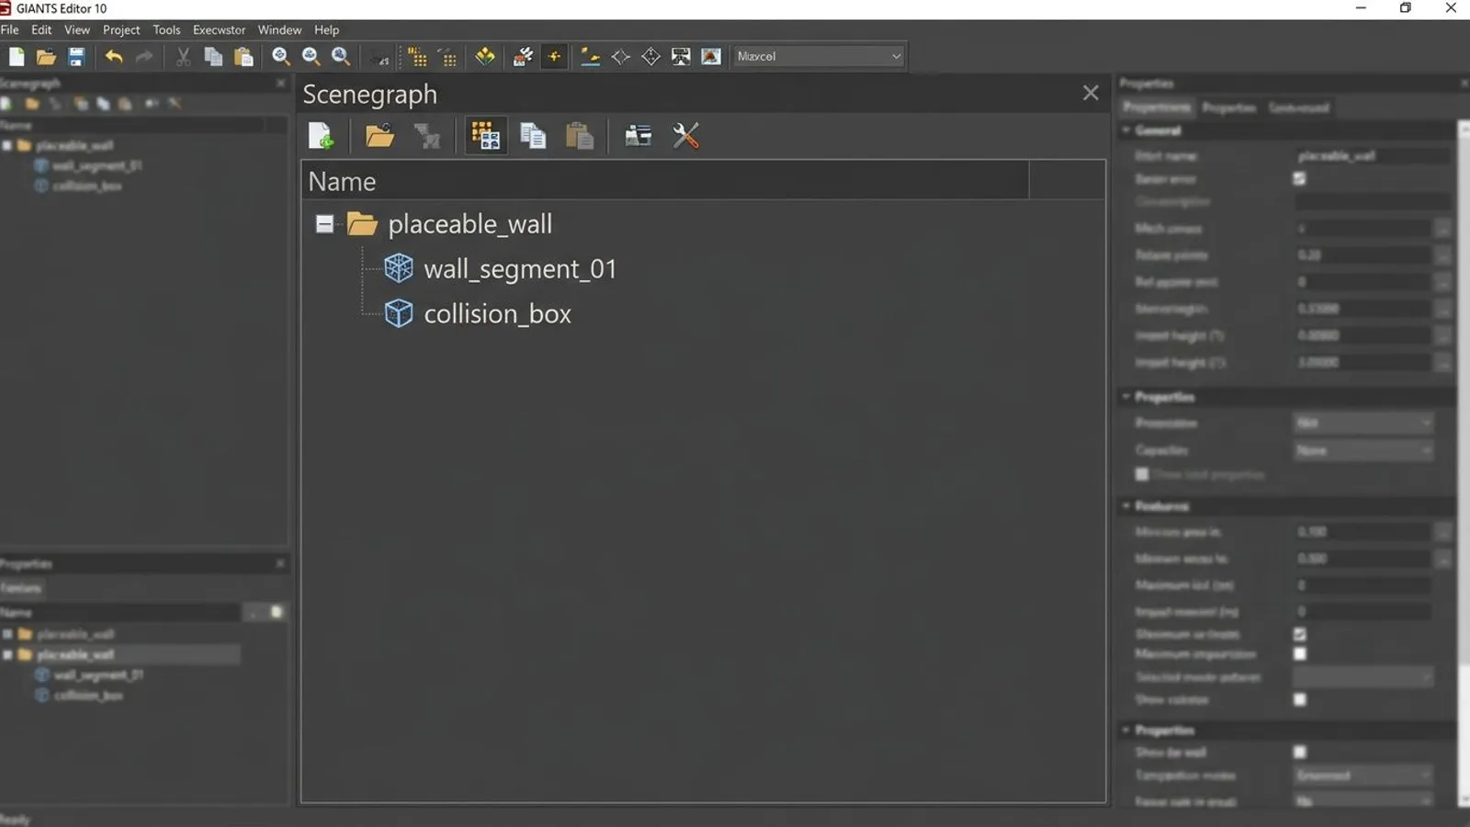Viewport: 1470px width, 827px height.
Task: Click the highlighted grid icon in Scenegraph toolbar
Action: pyautogui.click(x=486, y=136)
